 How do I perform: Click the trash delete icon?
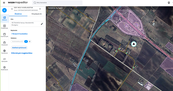tap(169, 3)
